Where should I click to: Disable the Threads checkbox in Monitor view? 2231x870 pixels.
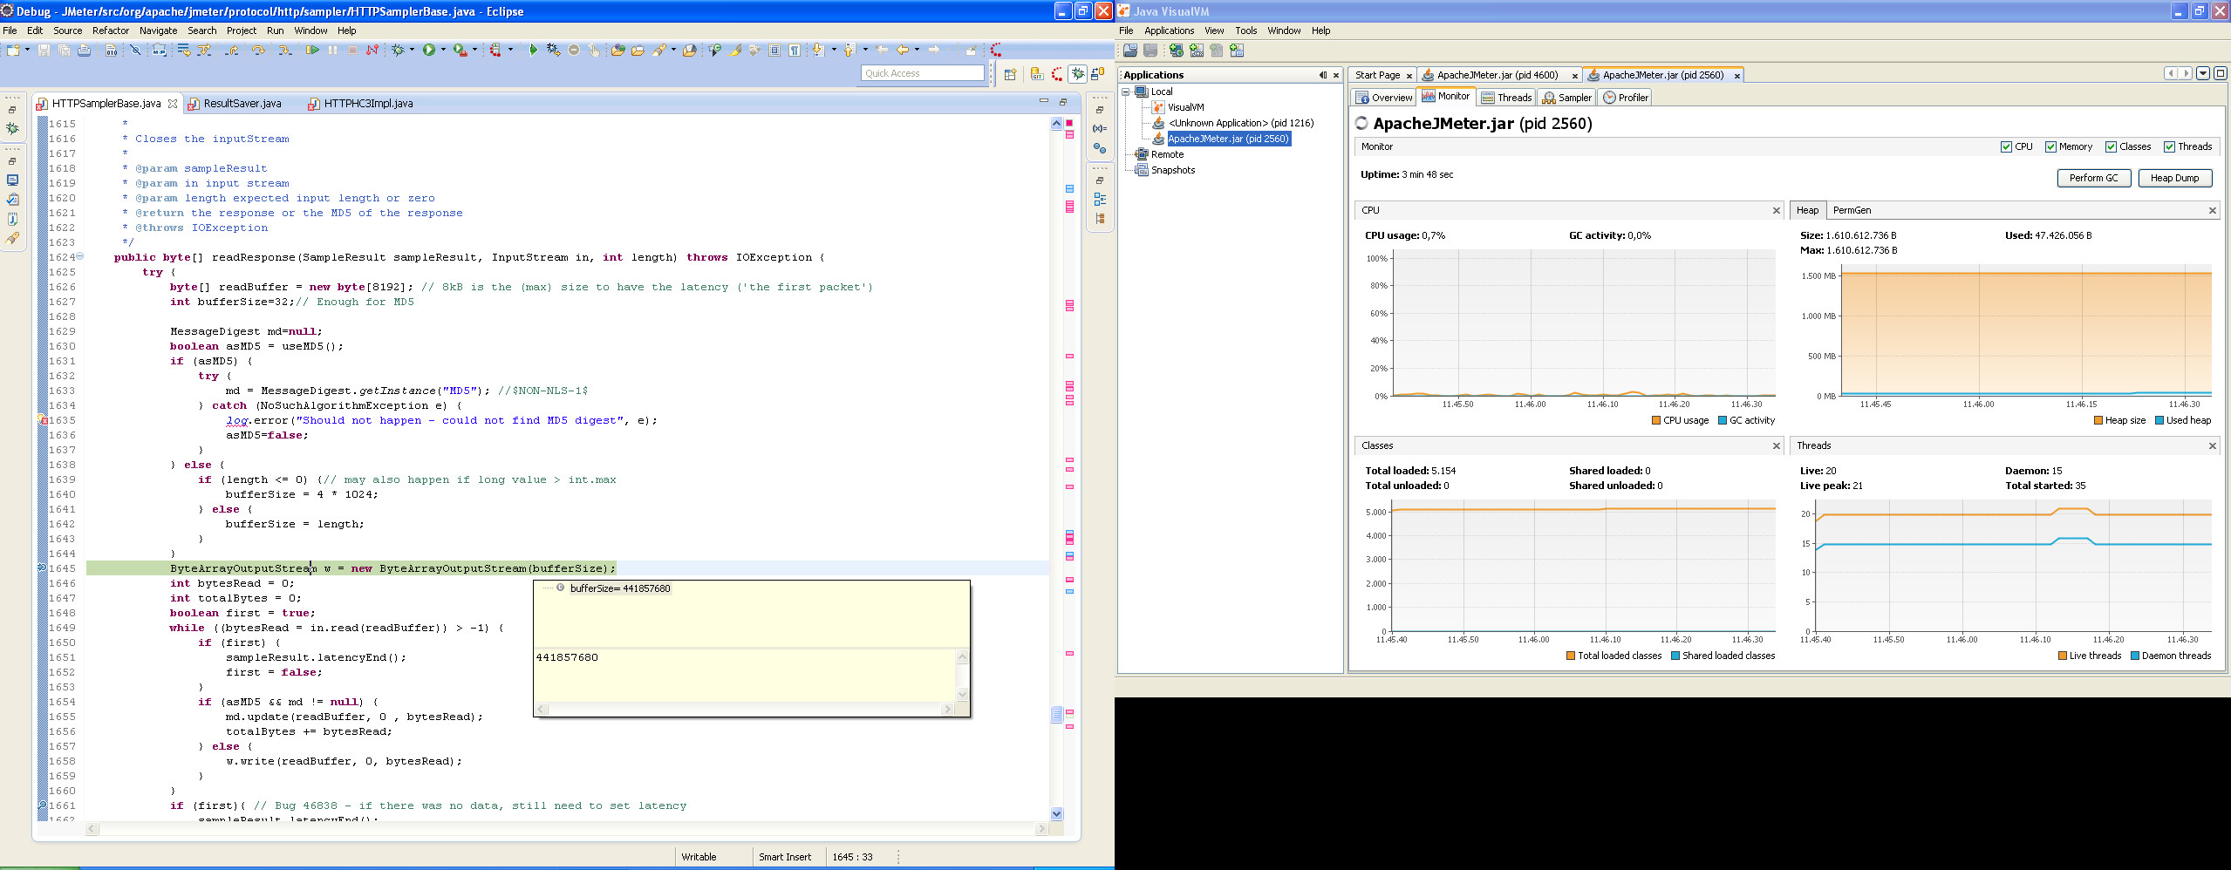(x=2168, y=146)
